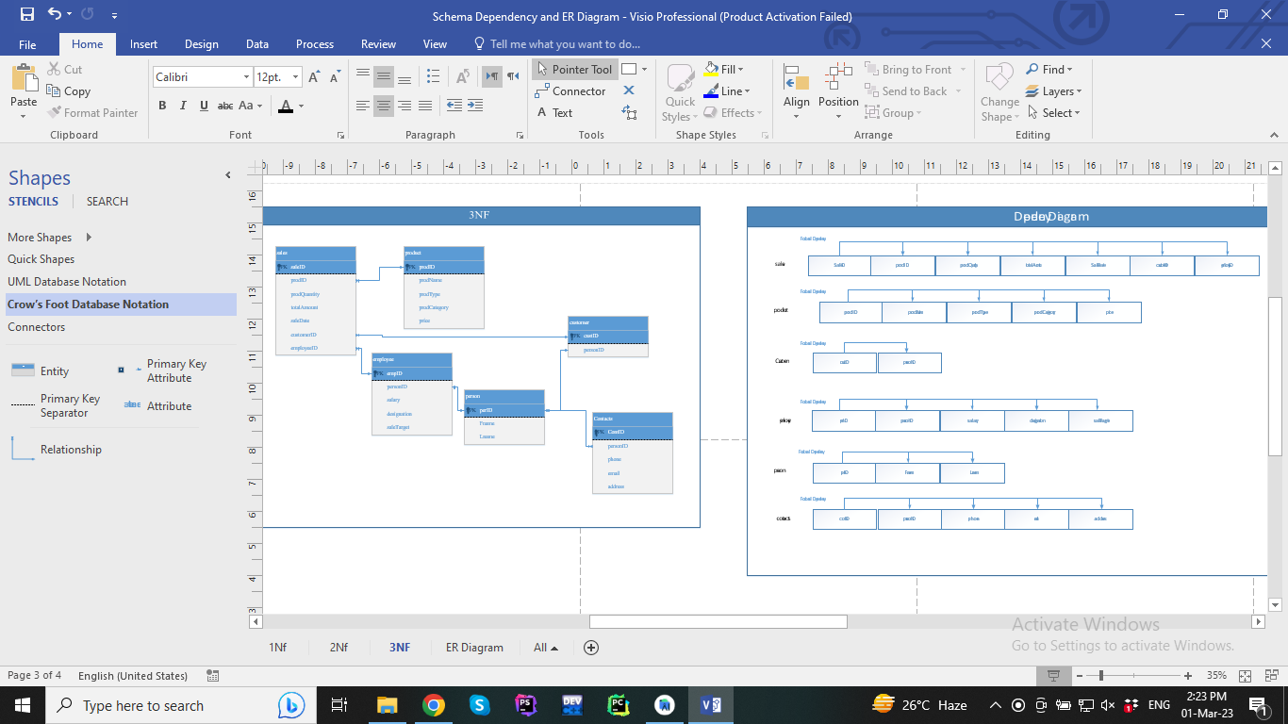Screen dimensions: 1288x724
Task: Click the SEARCH link in Shapes pane
Action: [107, 202]
